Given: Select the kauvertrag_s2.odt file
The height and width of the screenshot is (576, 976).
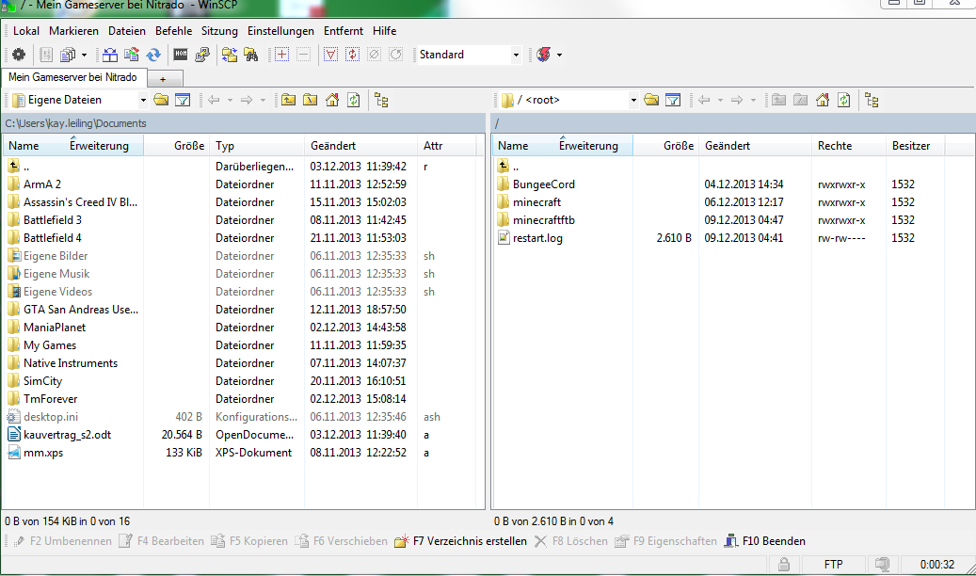Looking at the screenshot, I should click(67, 435).
